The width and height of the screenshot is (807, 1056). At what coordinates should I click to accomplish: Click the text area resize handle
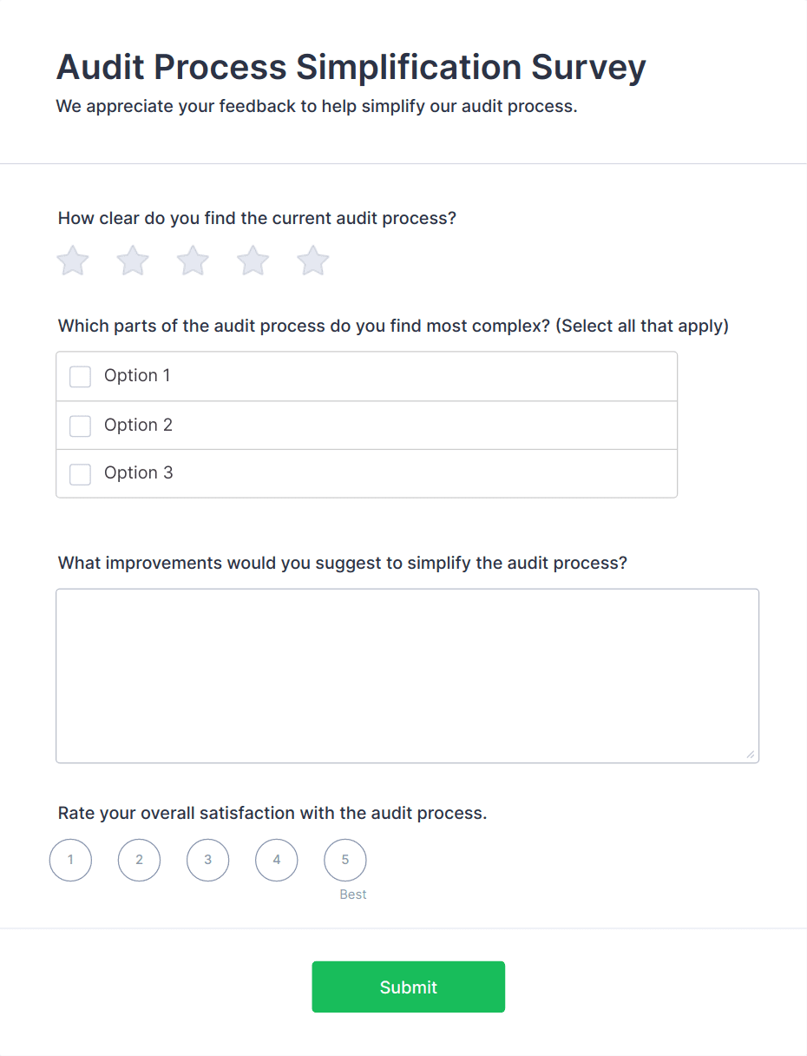(751, 755)
